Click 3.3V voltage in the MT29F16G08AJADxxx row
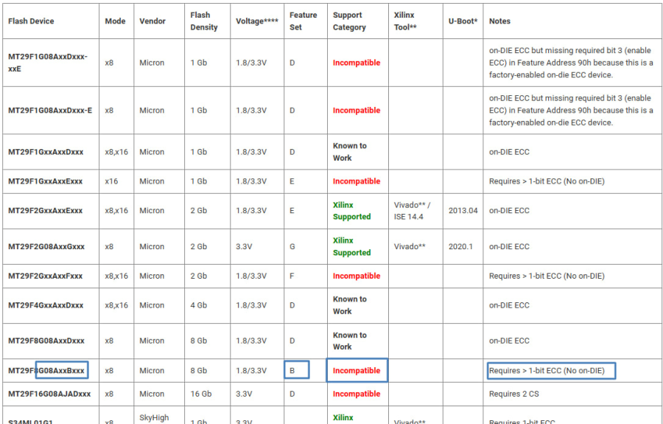 point(244,394)
